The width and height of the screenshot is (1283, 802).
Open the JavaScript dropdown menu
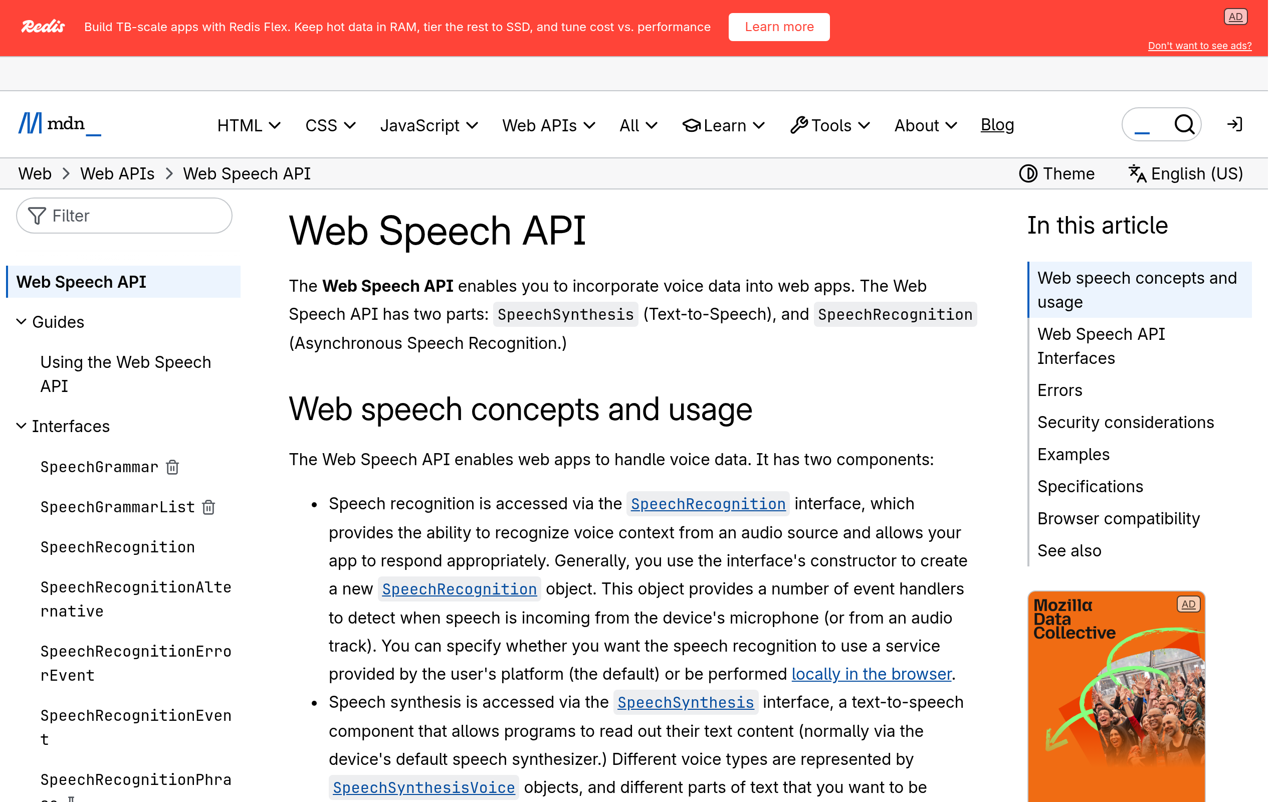429,125
